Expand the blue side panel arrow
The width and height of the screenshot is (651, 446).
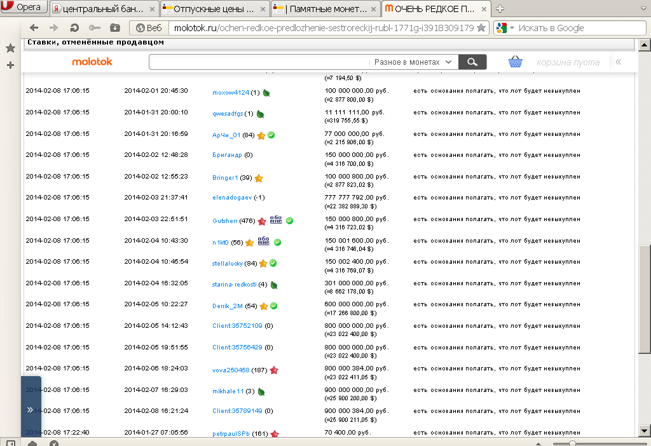coord(30,410)
